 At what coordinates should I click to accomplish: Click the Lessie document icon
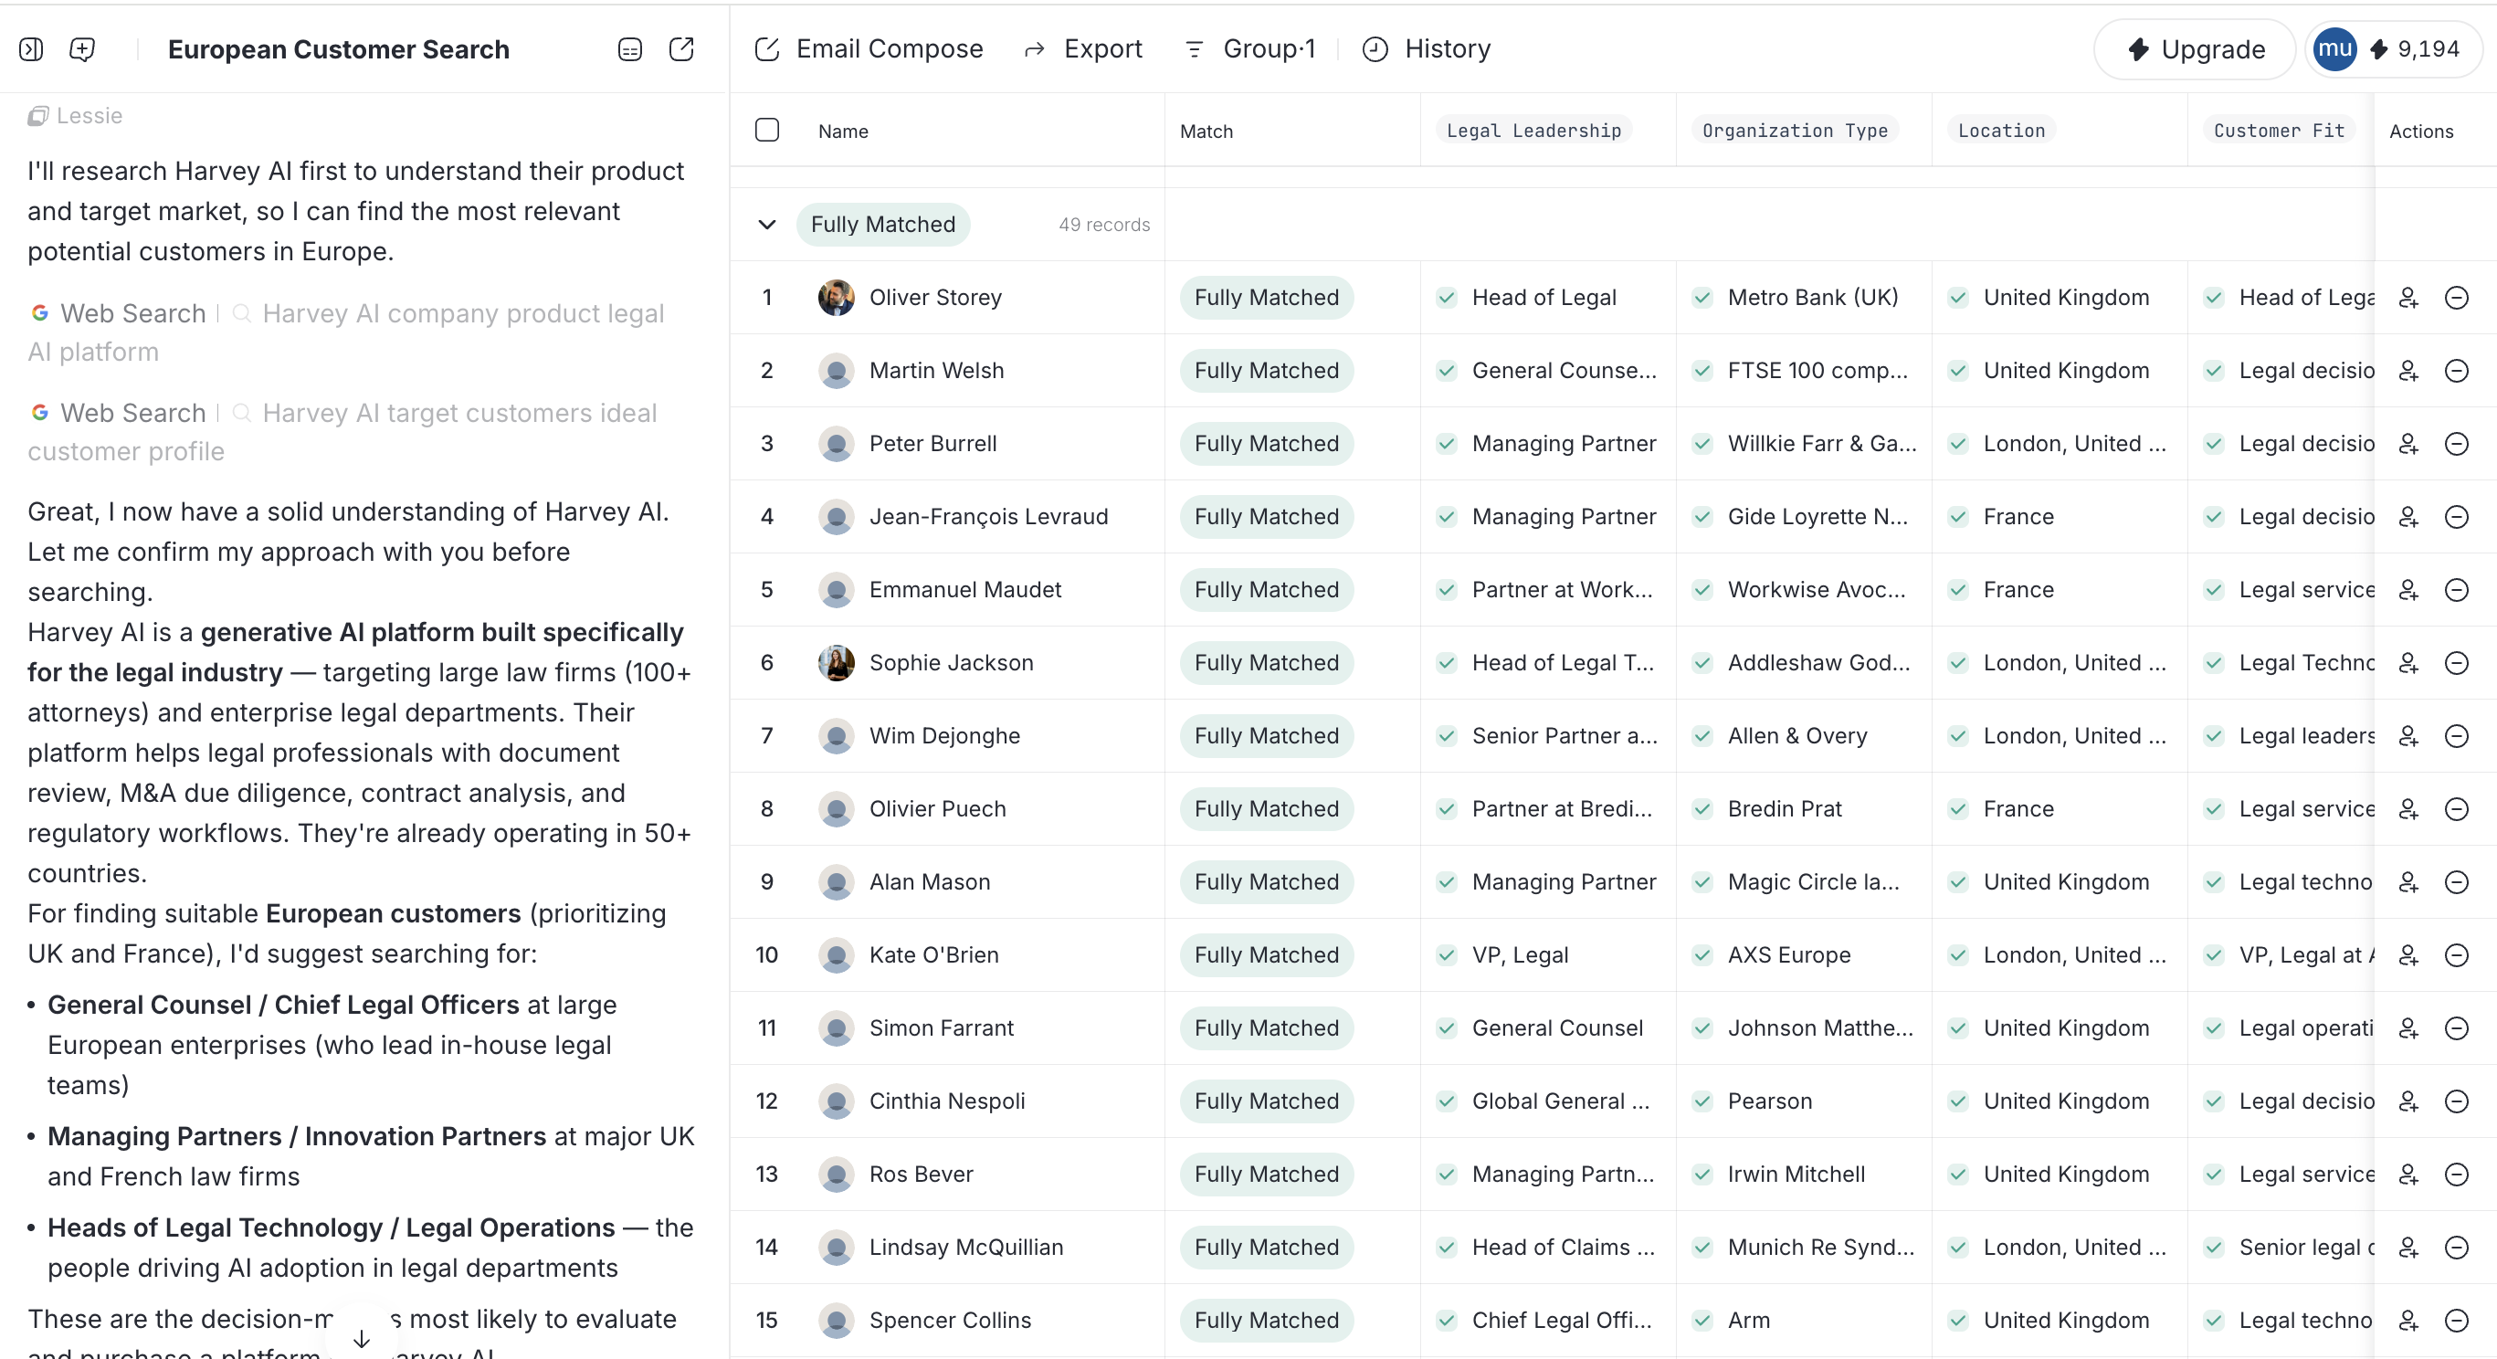pyautogui.click(x=37, y=115)
